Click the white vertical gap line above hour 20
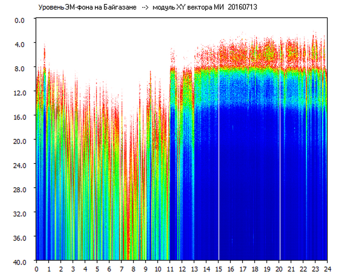The image size is (339, 278). pos(280,154)
